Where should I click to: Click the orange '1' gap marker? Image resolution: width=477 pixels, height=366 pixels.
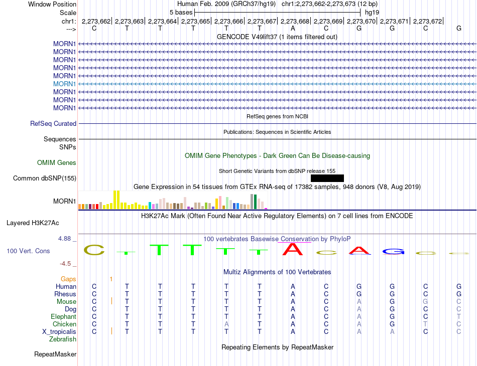click(111, 279)
